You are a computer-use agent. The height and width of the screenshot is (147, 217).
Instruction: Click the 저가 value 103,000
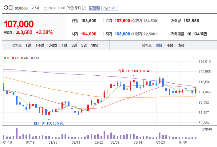pos(122,34)
